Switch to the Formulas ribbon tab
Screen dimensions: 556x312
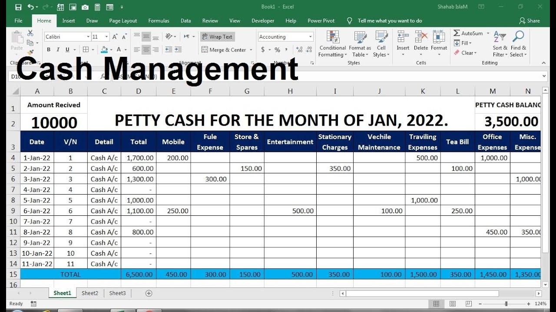159,21
